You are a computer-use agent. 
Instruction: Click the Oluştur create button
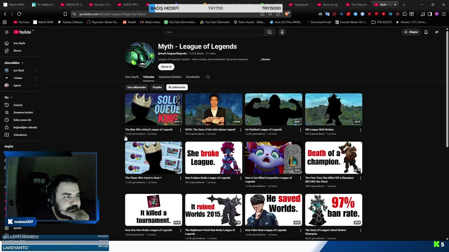pos(411,32)
